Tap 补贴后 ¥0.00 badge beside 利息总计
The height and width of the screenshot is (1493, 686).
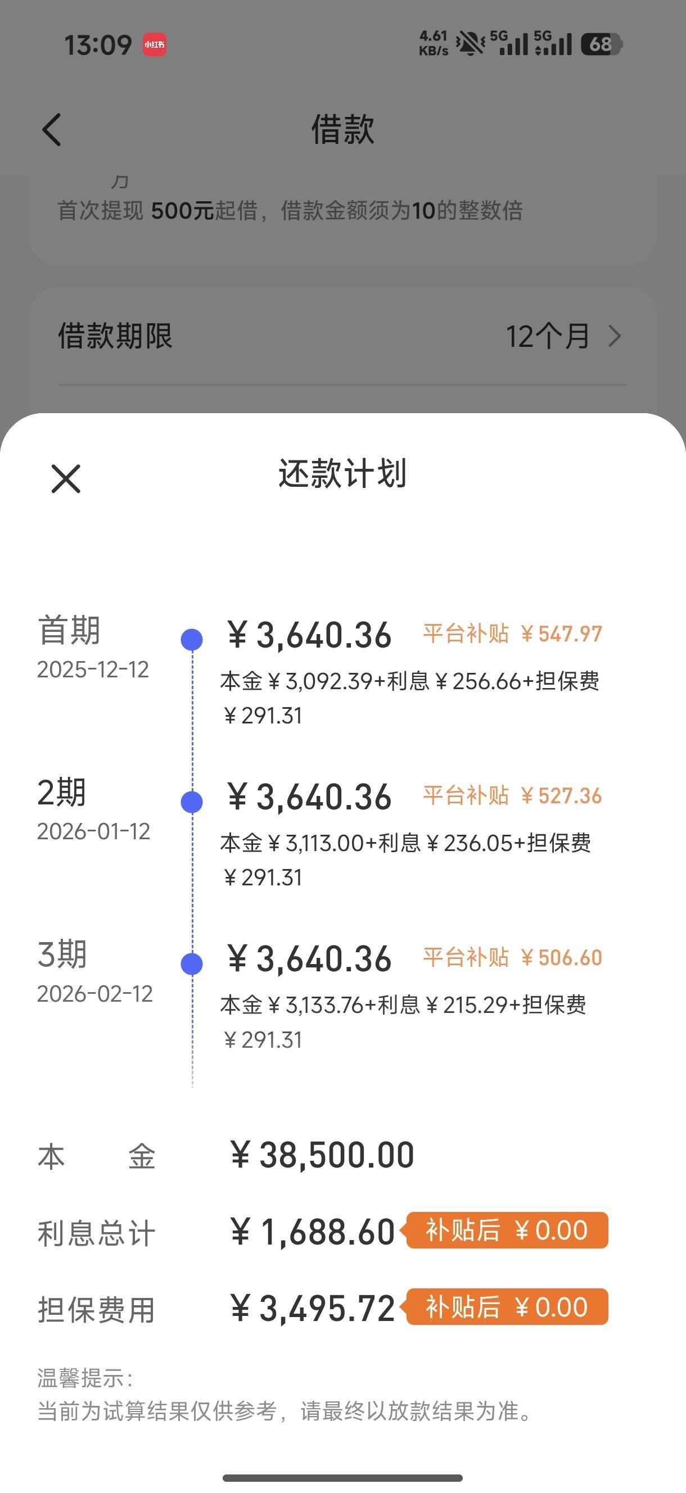click(506, 1230)
